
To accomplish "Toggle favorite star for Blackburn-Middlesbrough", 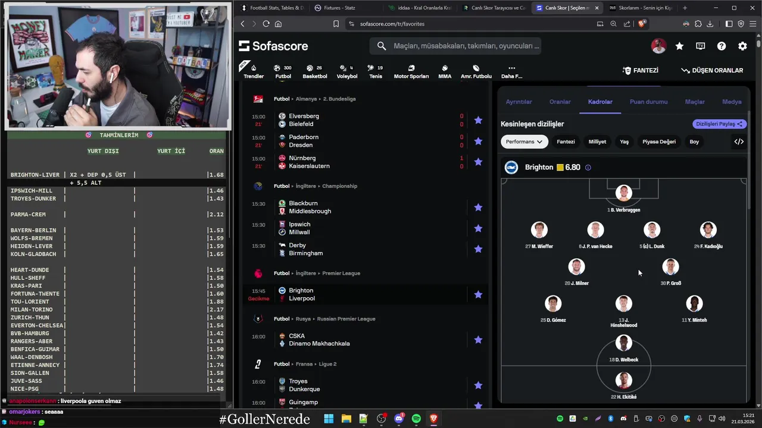I will (x=478, y=207).
